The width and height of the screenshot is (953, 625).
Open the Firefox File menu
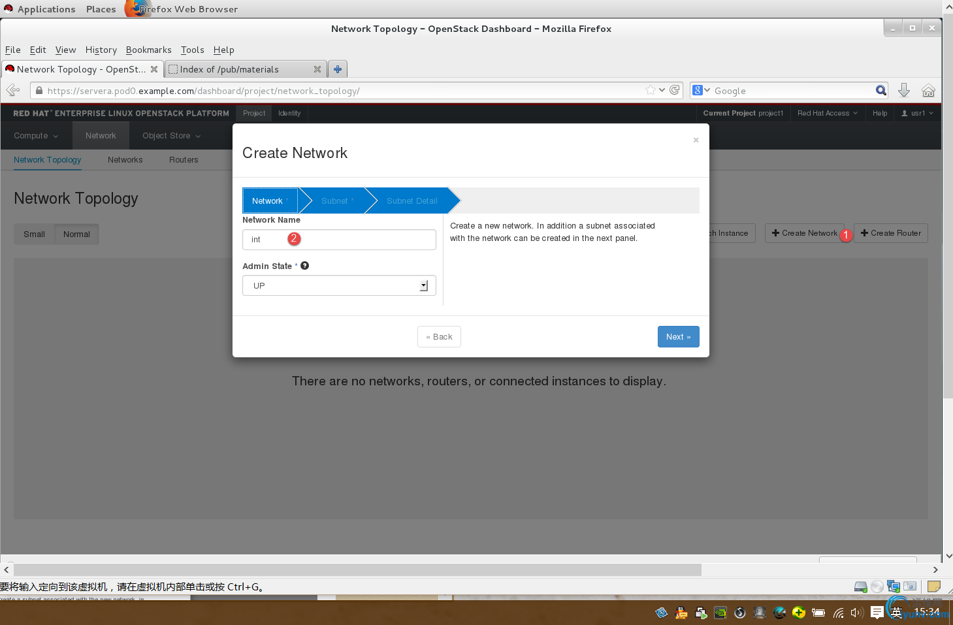13,50
